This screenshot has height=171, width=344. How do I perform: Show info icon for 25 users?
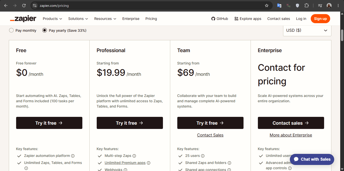click(x=203, y=156)
